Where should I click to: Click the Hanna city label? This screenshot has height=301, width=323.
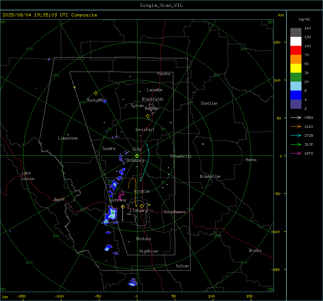pos(251,160)
